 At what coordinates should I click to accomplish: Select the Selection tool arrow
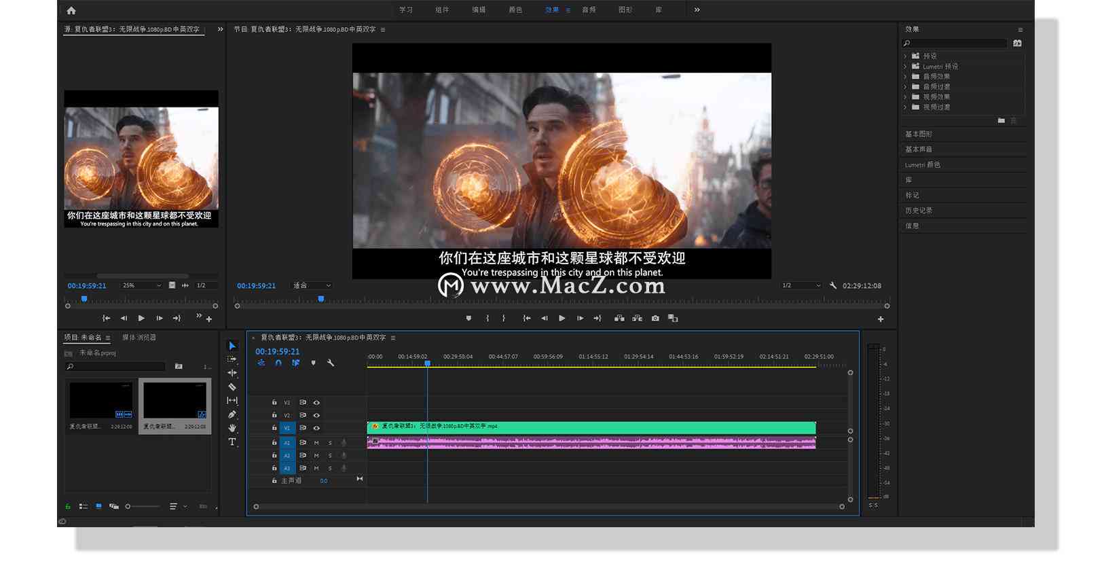point(232,346)
